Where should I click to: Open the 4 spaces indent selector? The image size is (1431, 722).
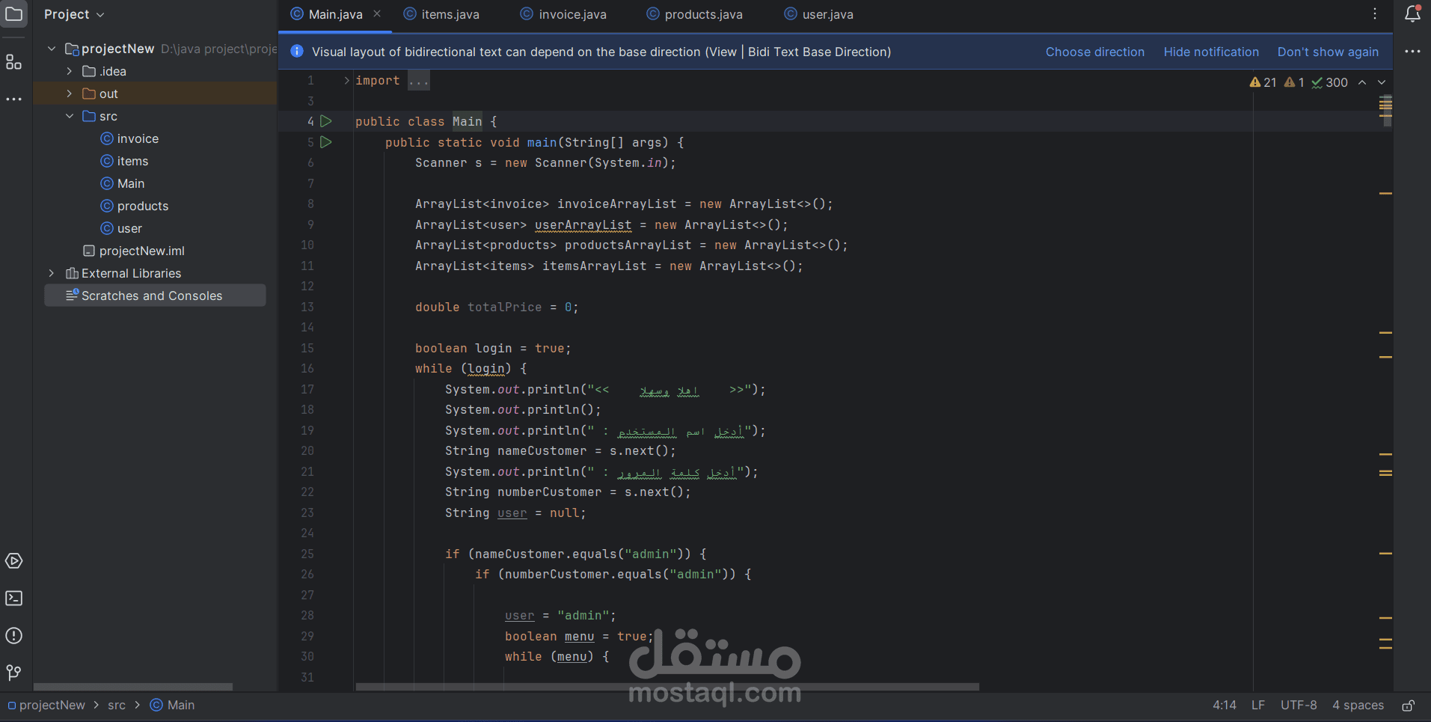[x=1358, y=706]
